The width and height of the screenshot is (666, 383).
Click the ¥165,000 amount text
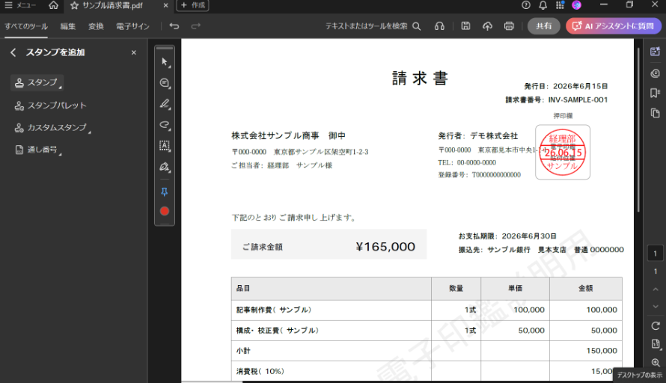[x=385, y=247]
